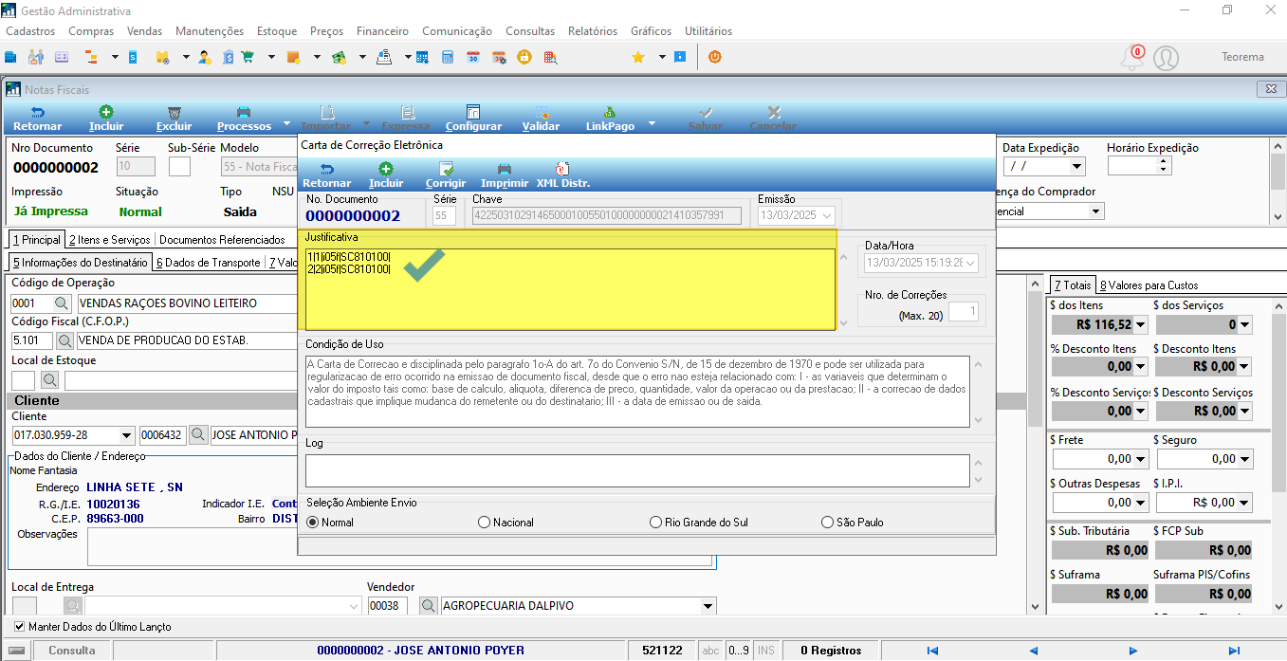Open the cash register icon in main toolbar

384,57
